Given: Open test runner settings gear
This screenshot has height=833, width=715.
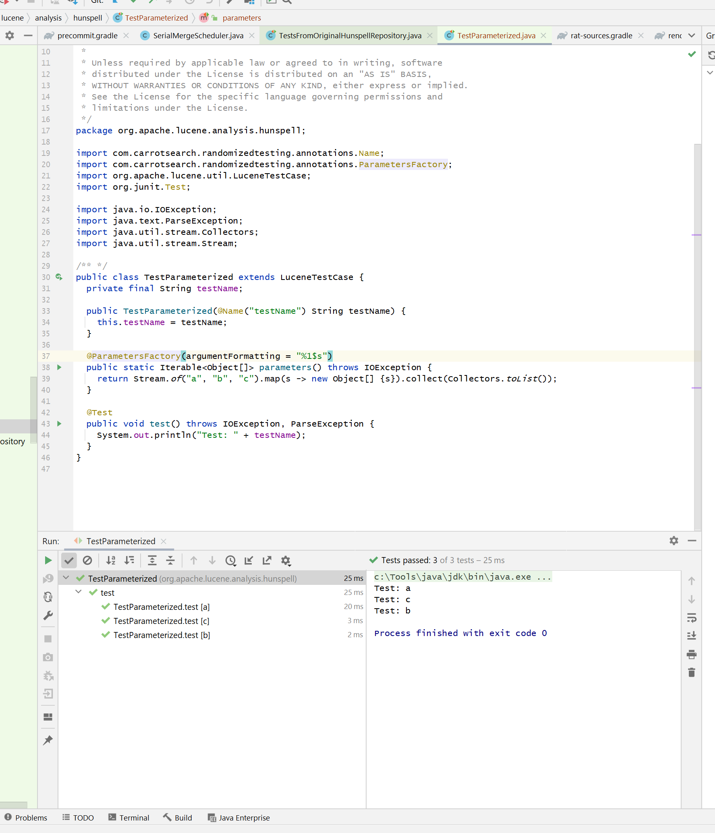Looking at the screenshot, I should tap(286, 561).
